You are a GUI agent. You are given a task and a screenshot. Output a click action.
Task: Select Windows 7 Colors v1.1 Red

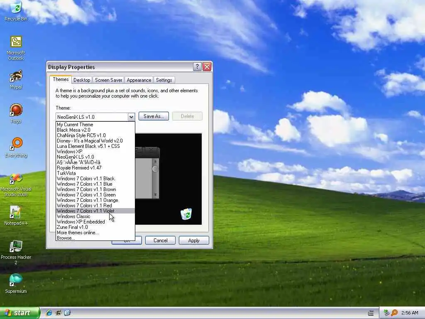coord(95,206)
